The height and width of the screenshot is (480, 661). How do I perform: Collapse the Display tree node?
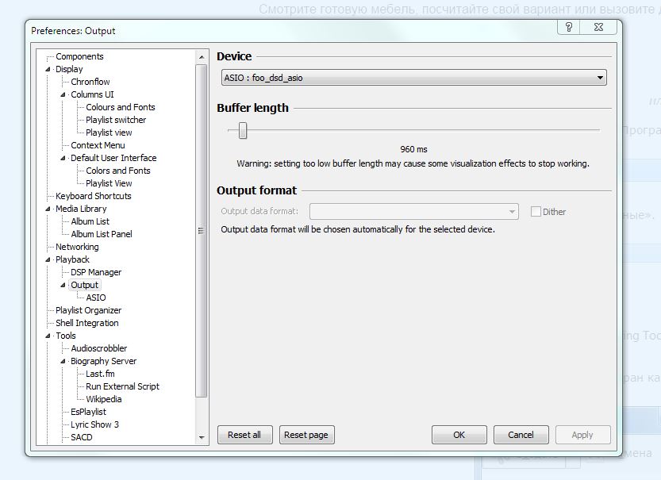tap(48, 70)
